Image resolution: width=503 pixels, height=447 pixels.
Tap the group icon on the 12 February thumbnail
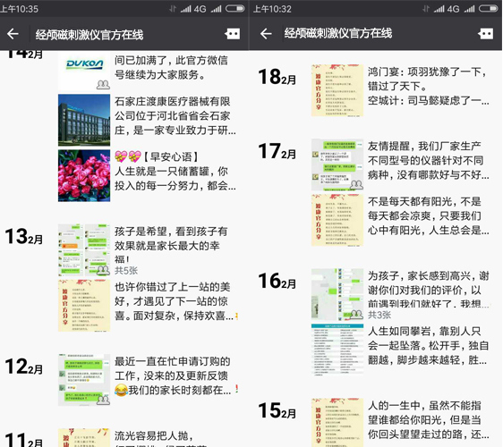(103, 400)
